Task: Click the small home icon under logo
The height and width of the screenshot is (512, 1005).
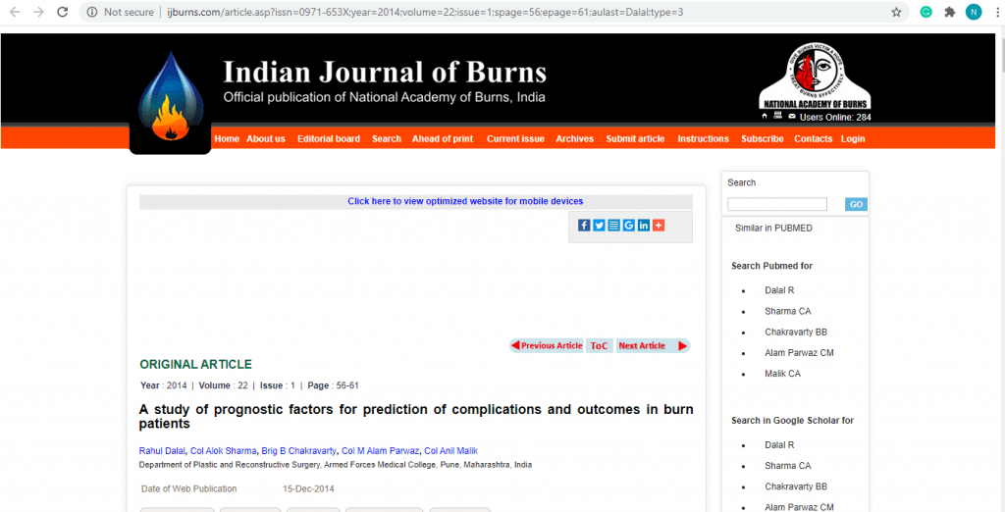Action: (766, 116)
